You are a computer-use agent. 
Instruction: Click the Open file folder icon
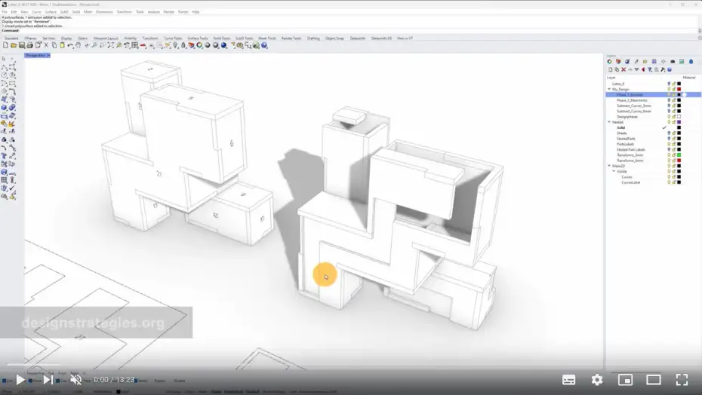[x=14, y=45]
